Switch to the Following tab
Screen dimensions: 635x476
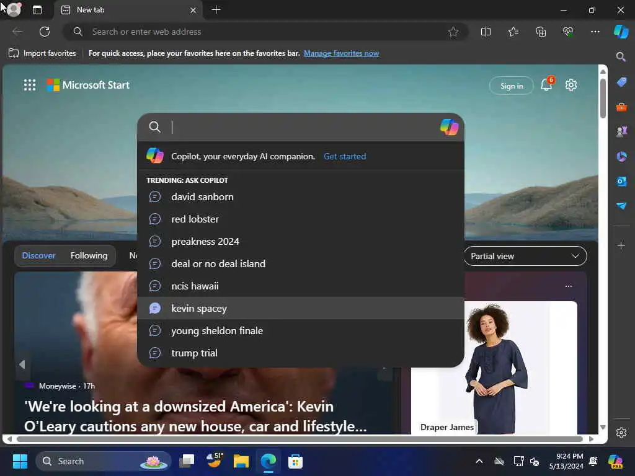point(89,255)
